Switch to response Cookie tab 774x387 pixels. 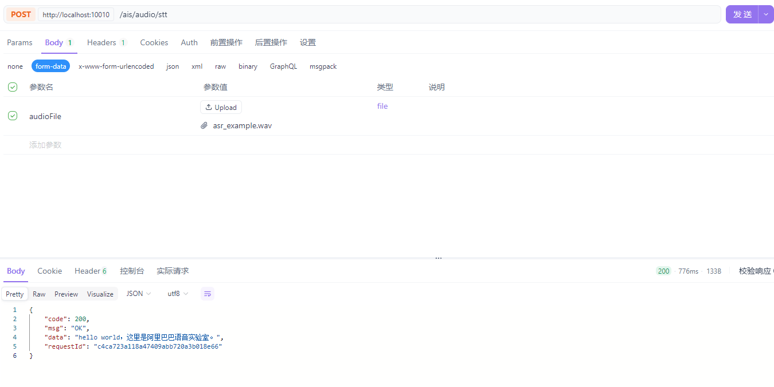tap(50, 271)
